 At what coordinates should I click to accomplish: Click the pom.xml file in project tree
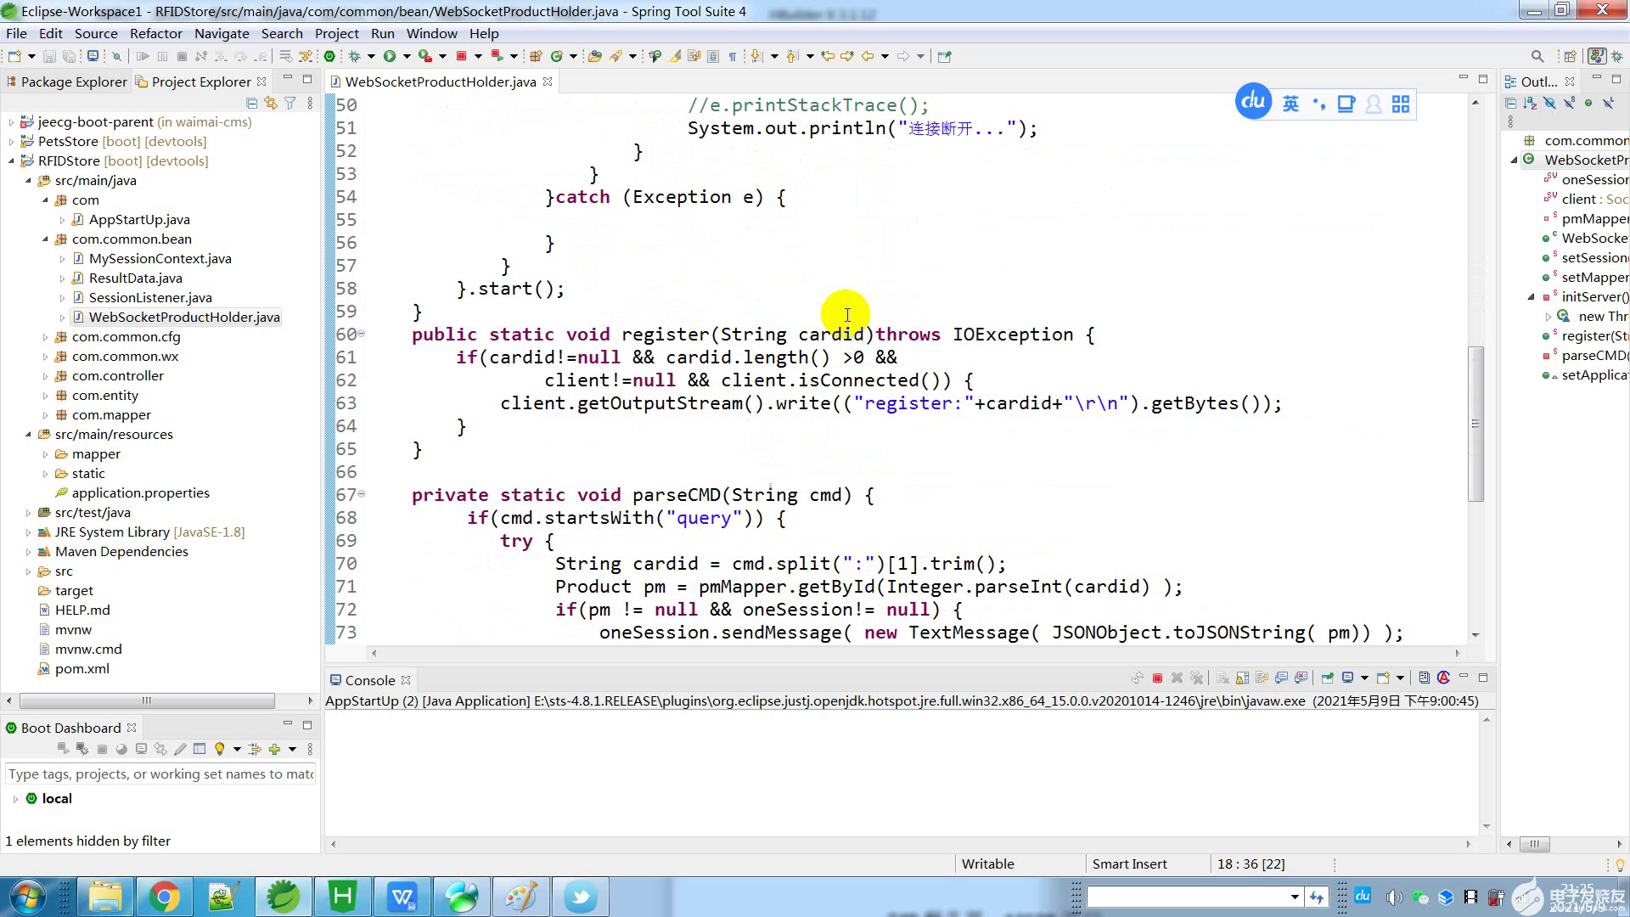coord(81,667)
